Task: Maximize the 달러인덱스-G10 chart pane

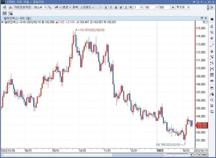Action: point(202,18)
